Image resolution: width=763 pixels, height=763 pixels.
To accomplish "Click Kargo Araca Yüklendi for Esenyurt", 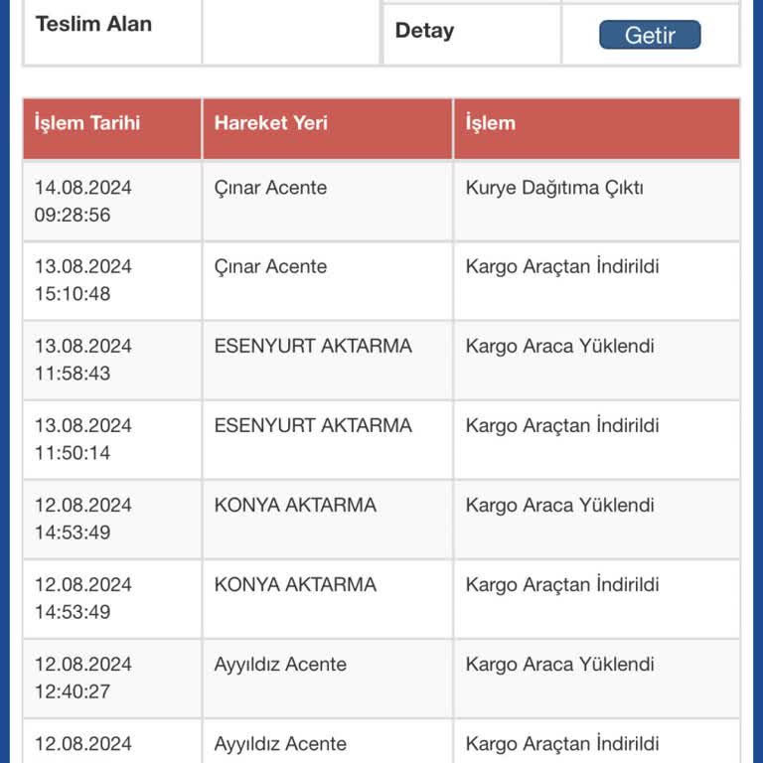I will tap(559, 347).
